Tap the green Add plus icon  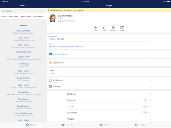96,27
